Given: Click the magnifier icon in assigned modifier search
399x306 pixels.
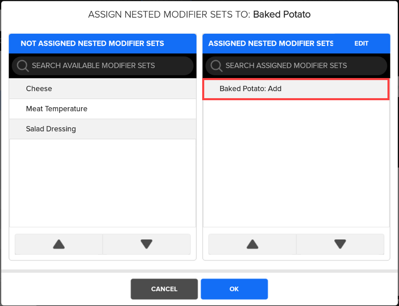Looking at the screenshot, I should (x=216, y=66).
